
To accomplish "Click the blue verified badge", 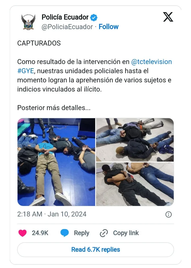I will pyautogui.click(x=94, y=18).
